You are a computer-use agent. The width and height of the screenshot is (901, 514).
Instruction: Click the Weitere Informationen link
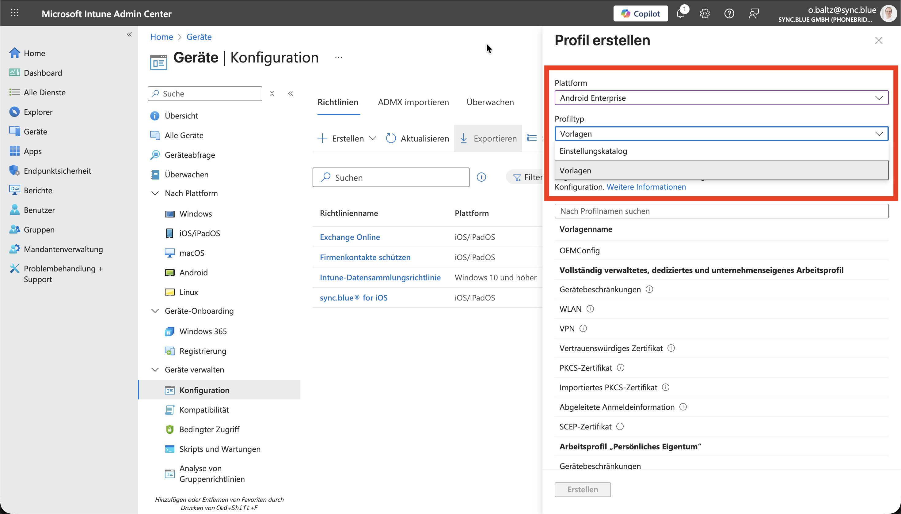646,187
